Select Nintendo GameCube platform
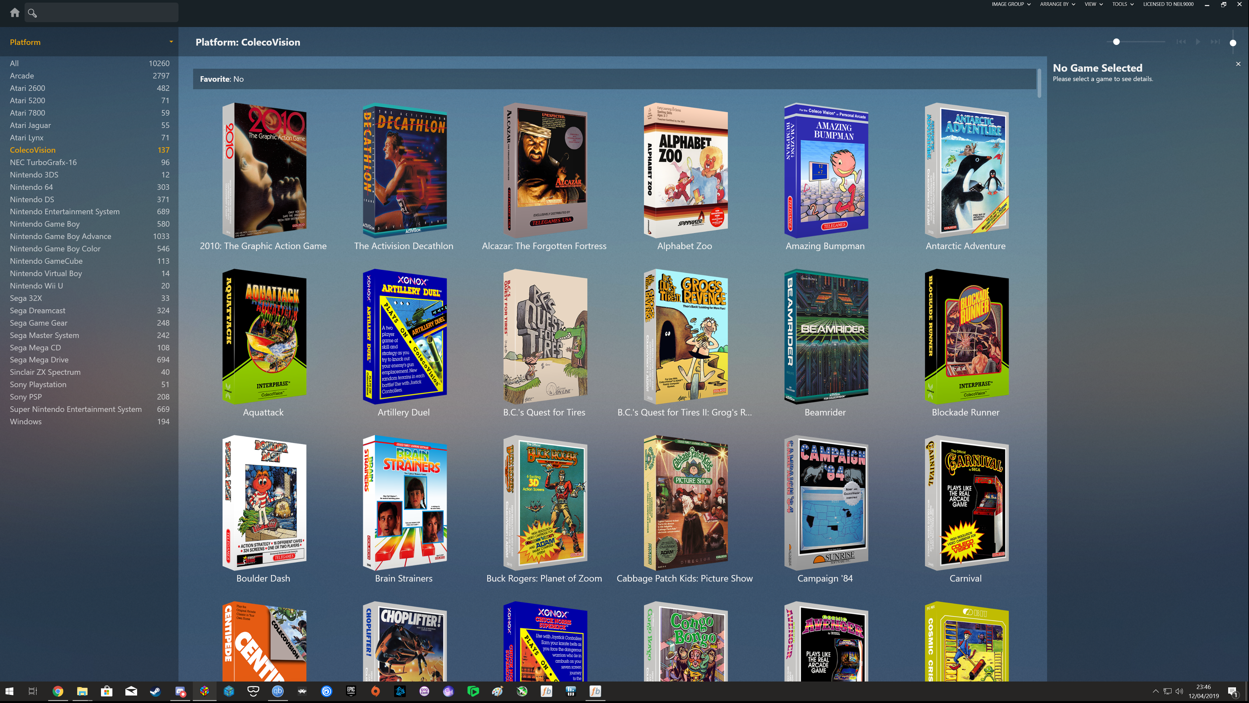This screenshot has height=703, width=1249. (x=89, y=261)
